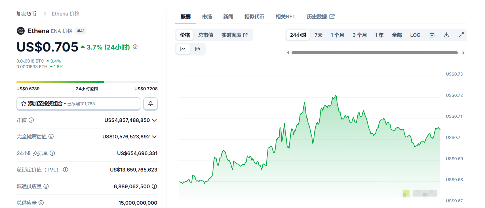Switch to line chart view icon
The height and width of the screenshot is (208, 485).
[183, 49]
